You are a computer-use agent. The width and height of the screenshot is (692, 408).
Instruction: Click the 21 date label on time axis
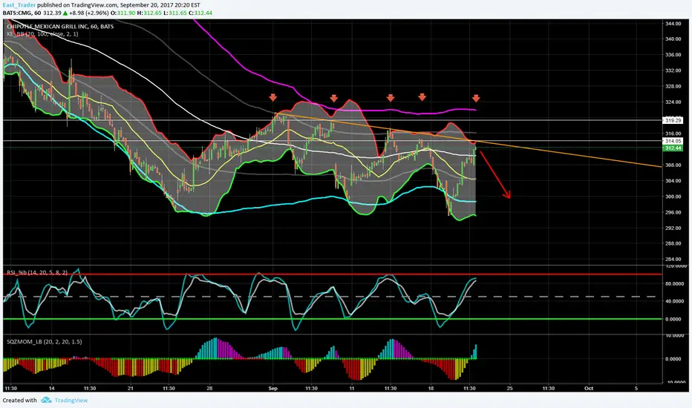coord(130,389)
